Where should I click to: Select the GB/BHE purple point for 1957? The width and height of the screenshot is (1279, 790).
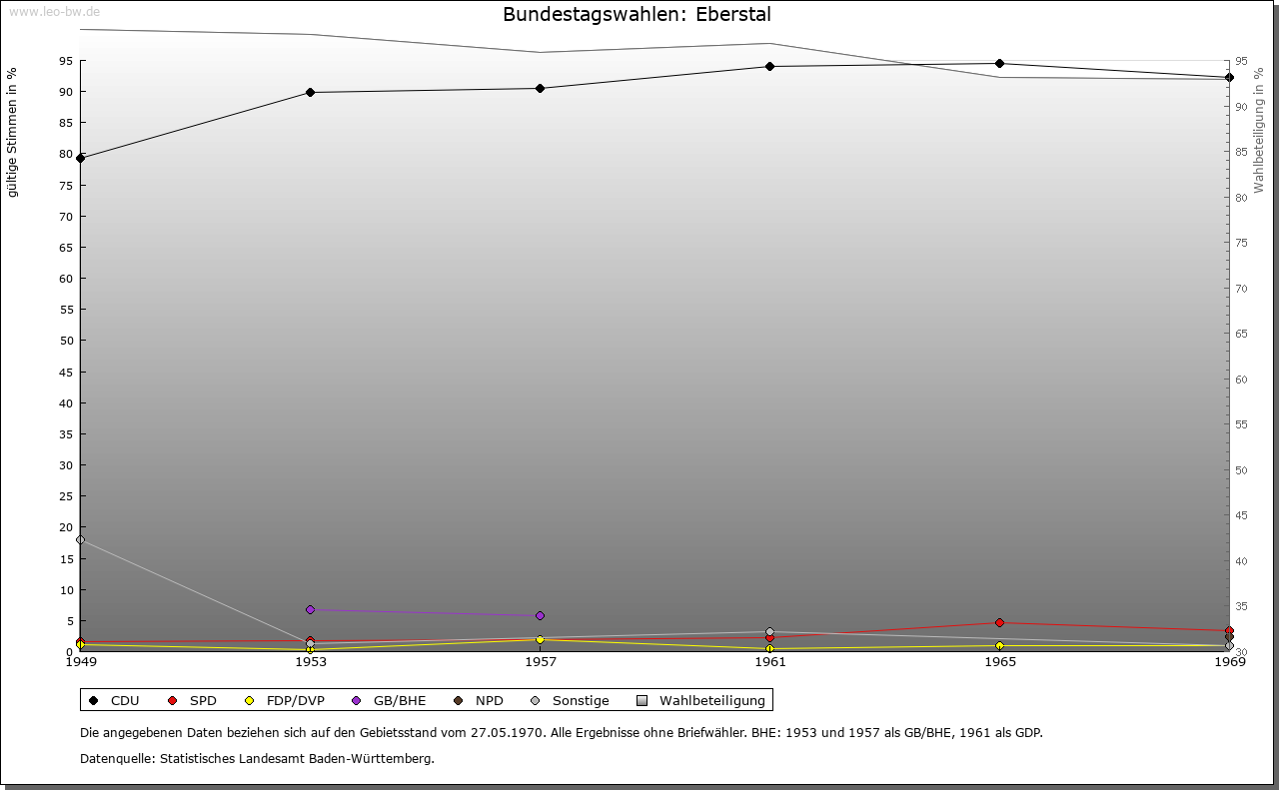pyautogui.click(x=540, y=616)
